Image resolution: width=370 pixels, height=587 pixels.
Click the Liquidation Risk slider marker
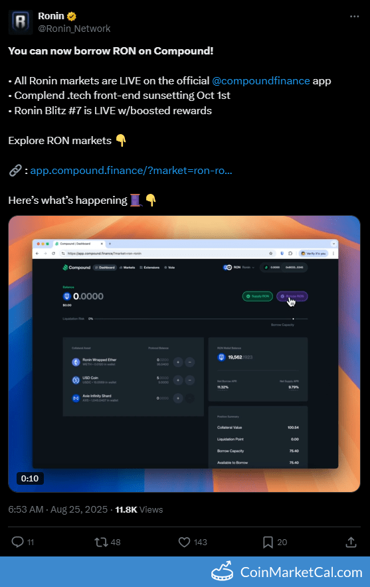pyautogui.click(x=293, y=319)
